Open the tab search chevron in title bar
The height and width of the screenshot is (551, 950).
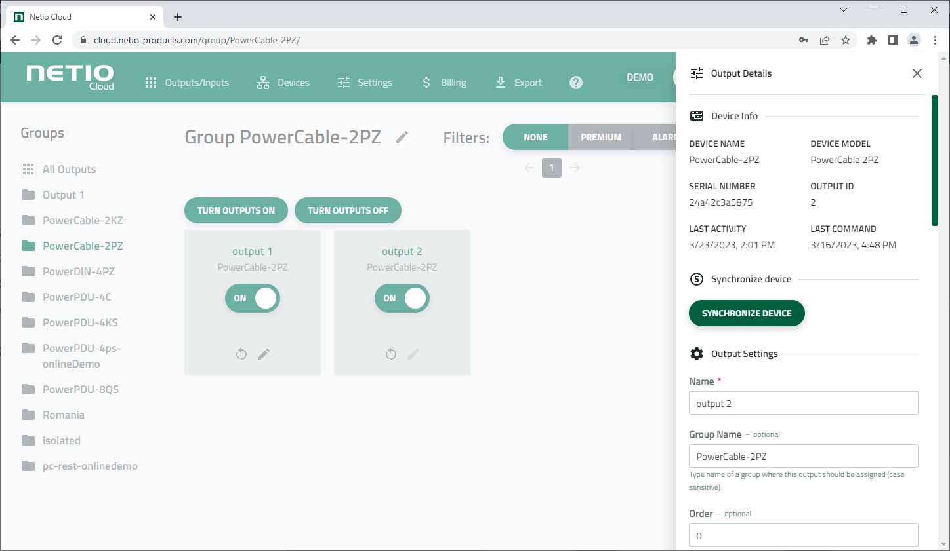844,10
